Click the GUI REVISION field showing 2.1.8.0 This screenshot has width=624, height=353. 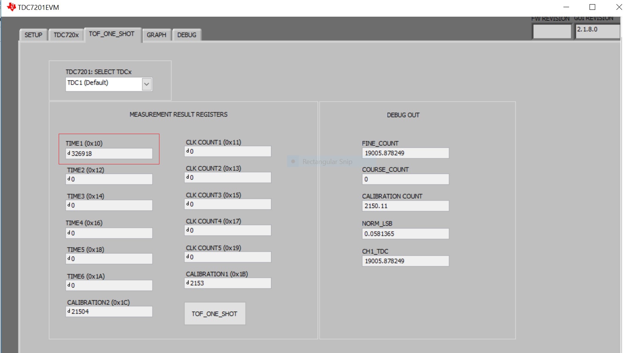[597, 31]
